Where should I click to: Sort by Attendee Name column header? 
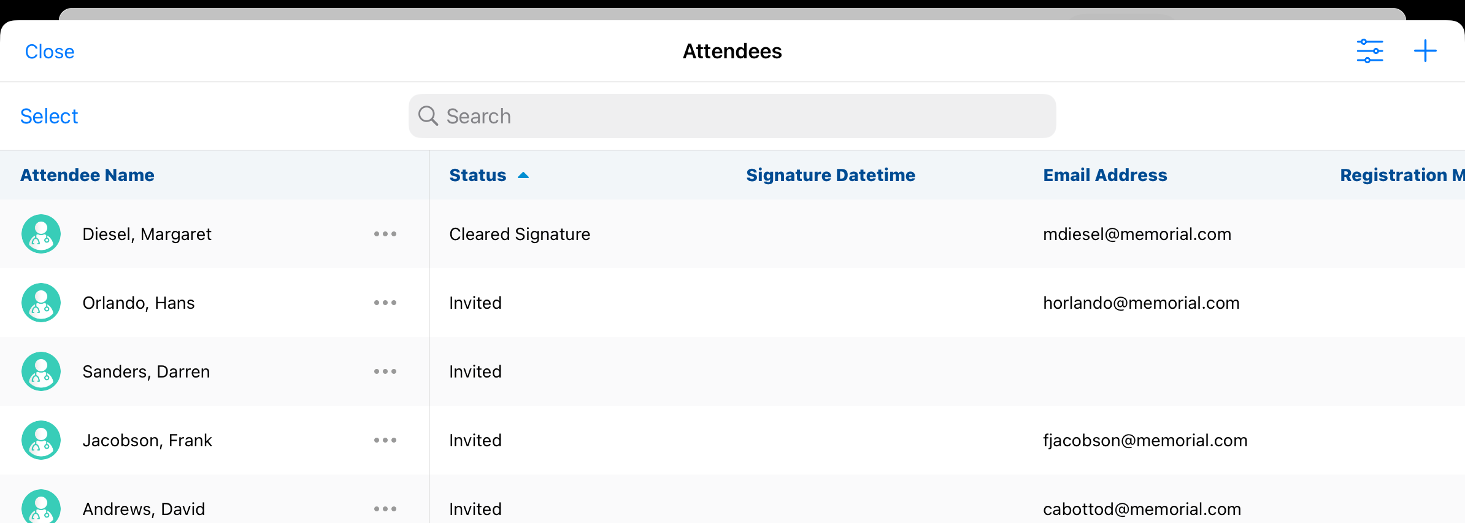coord(87,176)
